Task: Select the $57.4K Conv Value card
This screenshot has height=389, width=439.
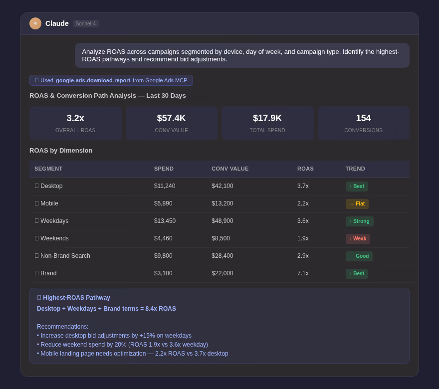Action: click(171, 123)
